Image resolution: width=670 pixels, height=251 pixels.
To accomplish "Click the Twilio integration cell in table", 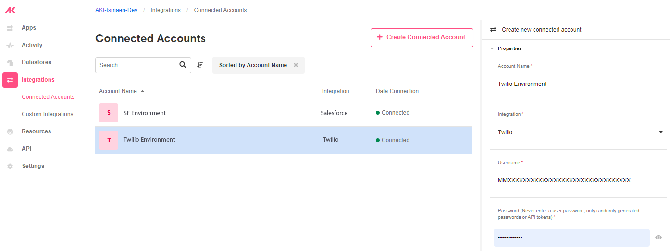I will [331, 140].
